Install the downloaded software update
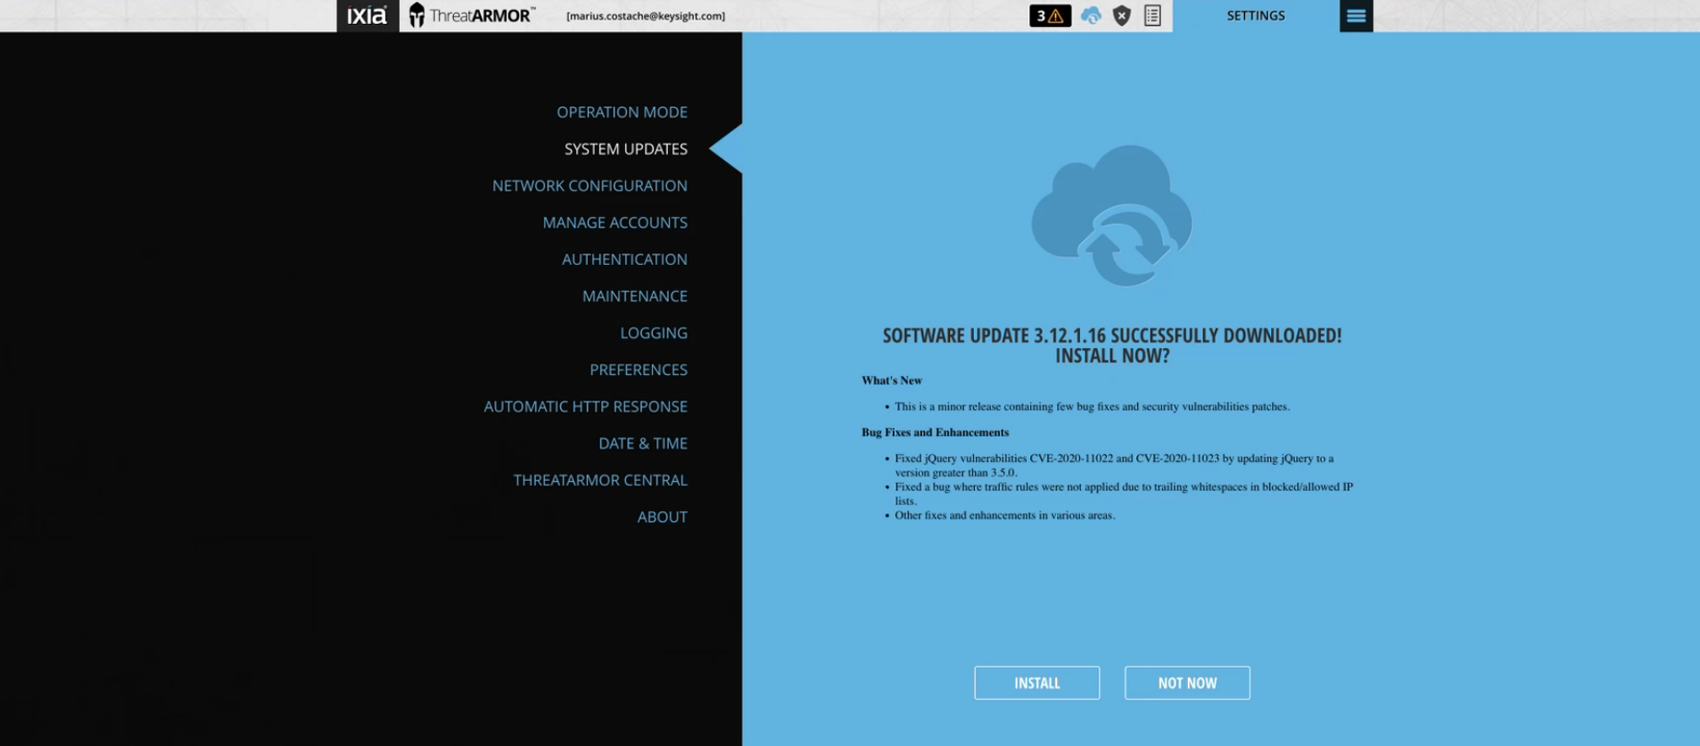Screen dimensions: 1700x746 pos(1037,683)
